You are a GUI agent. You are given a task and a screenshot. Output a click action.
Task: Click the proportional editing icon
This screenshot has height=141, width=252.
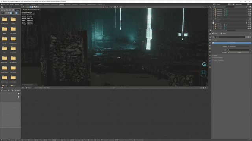[x=121, y=7]
